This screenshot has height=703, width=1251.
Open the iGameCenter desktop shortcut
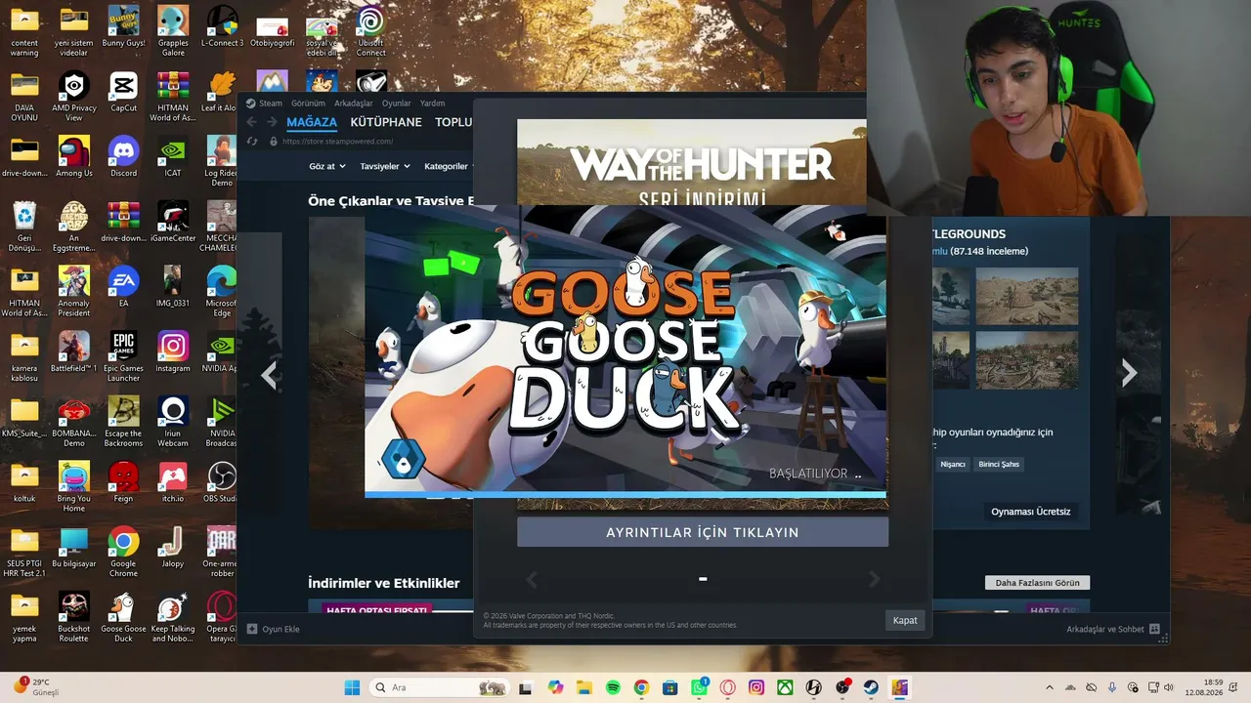[173, 222]
